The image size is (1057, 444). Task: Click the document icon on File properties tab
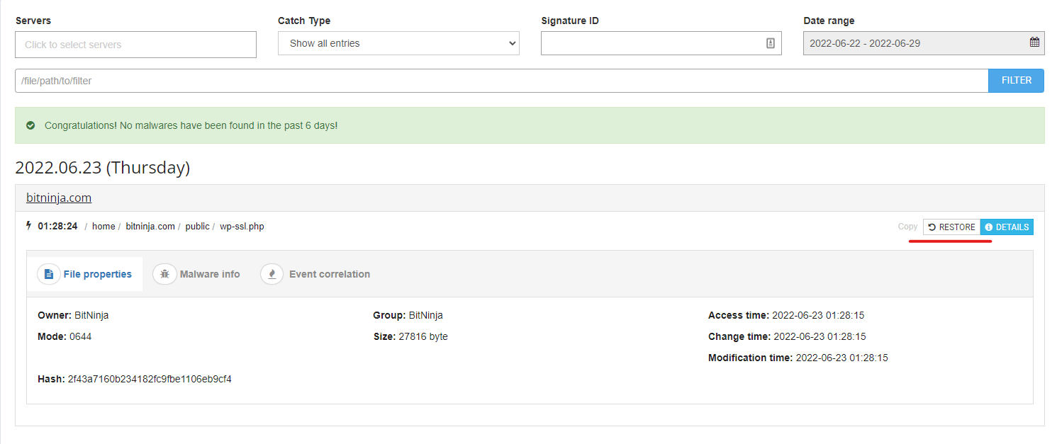coord(48,273)
